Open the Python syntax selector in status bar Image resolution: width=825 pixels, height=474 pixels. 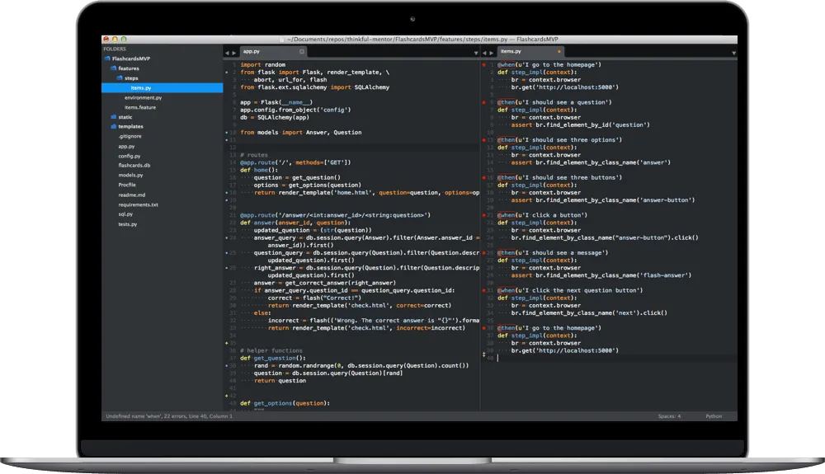[x=714, y=416]
